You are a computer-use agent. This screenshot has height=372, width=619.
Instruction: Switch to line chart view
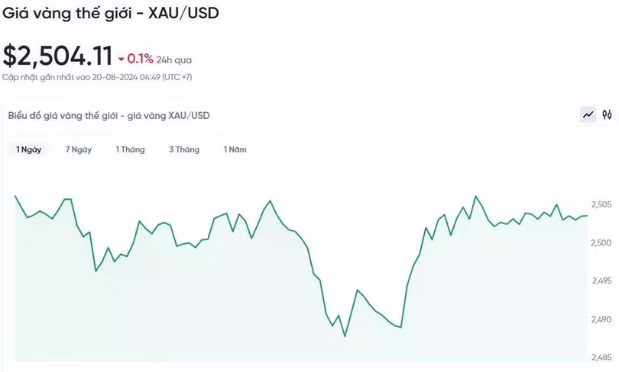tap(588, 115)
